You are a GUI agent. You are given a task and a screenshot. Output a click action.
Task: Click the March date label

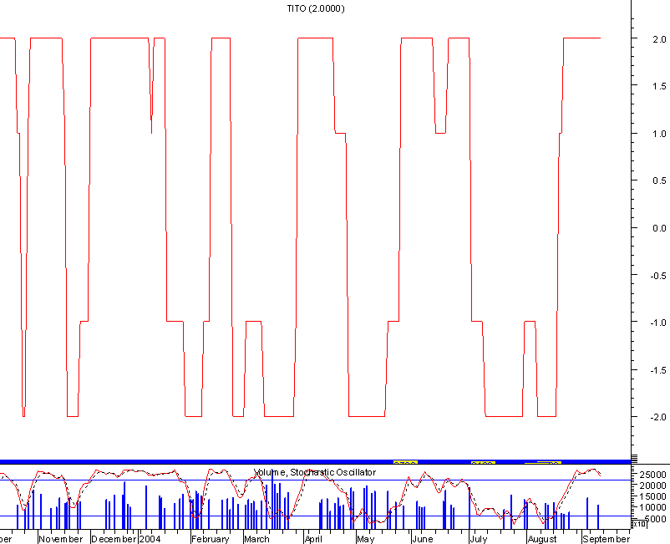coord(256,539)
